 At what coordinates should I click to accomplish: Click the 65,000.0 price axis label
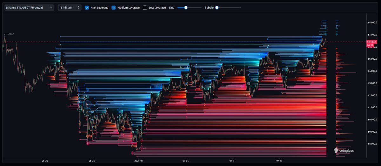[x=372, y=59]
